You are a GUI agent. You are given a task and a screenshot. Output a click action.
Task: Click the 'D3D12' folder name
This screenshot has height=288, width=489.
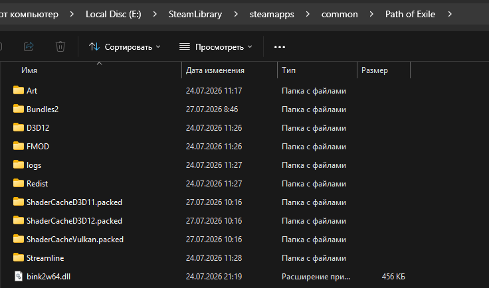[38, 128]
